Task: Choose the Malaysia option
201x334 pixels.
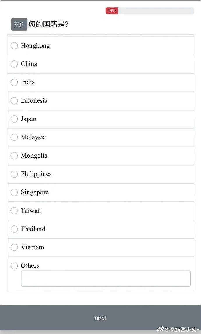Action: (14, 137)
